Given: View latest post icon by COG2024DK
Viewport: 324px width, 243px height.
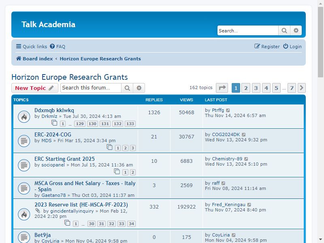Looking at the screenshot, I should point(244,134).
